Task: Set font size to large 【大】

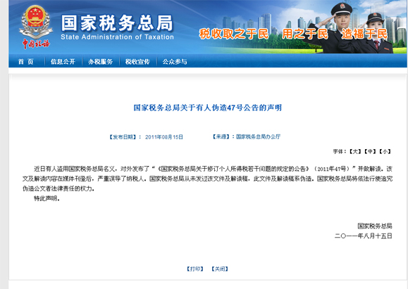Action: tap(355, 152)
